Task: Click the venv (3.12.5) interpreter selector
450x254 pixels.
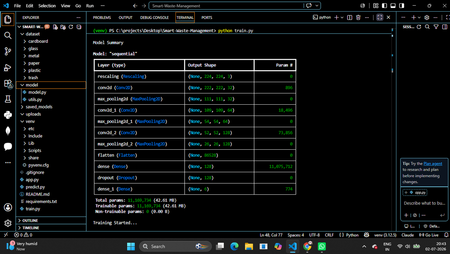Action: [385, 235]
